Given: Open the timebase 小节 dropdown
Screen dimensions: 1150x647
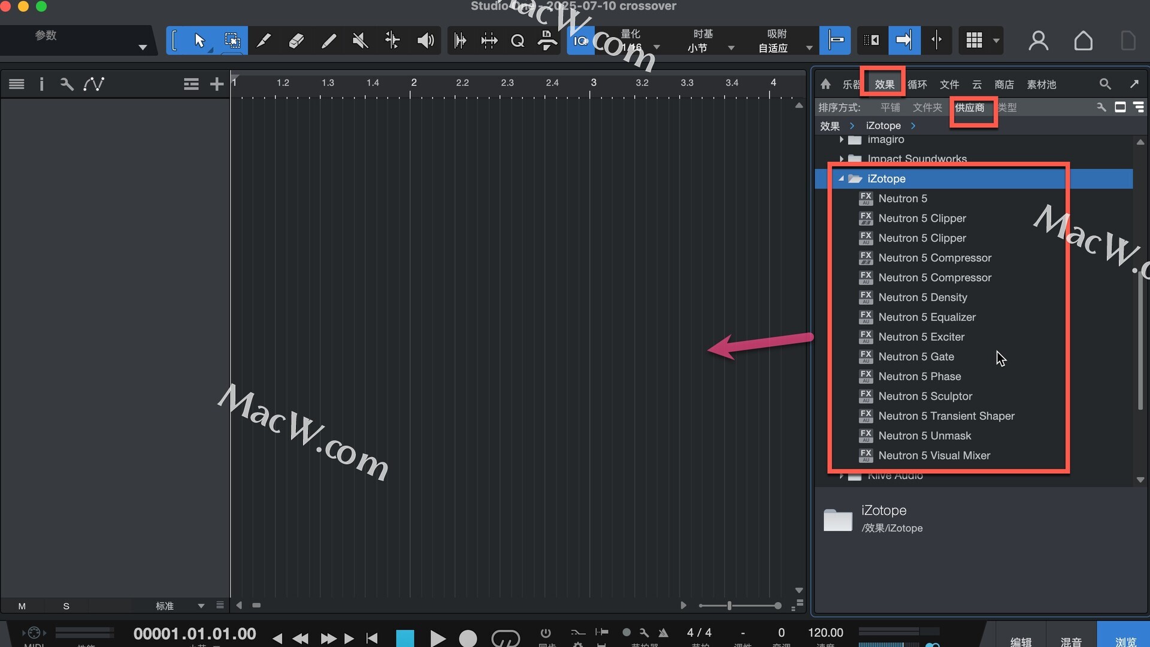Looking at the screenshot, I should (x=731, y=48).
